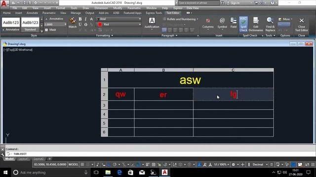The height and width of the screenshot is (177, 316).
Task: Open the Dimension menu
Action: (x=101, y=8)
